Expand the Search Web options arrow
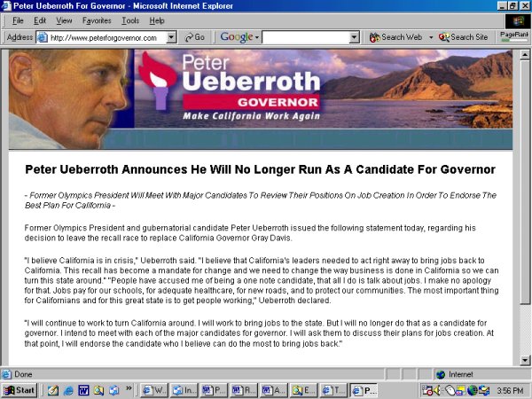 (x=431, y=37)
